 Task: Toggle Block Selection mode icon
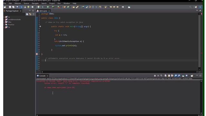click(93, 7)
